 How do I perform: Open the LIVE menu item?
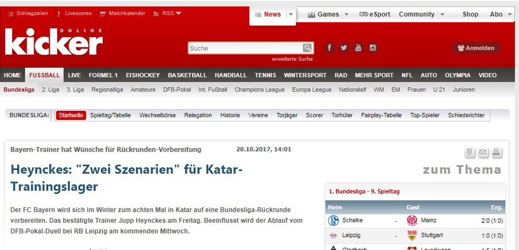click(x=74, y=75)
